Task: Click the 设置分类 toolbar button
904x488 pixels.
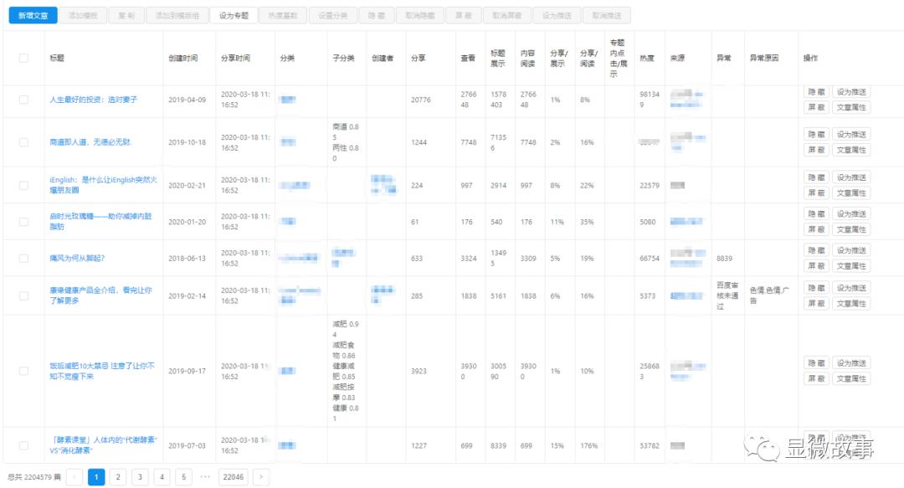Action: (332, 16)
